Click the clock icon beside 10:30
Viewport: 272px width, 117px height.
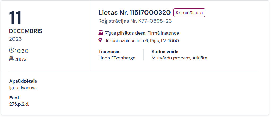tap(11, 50)
